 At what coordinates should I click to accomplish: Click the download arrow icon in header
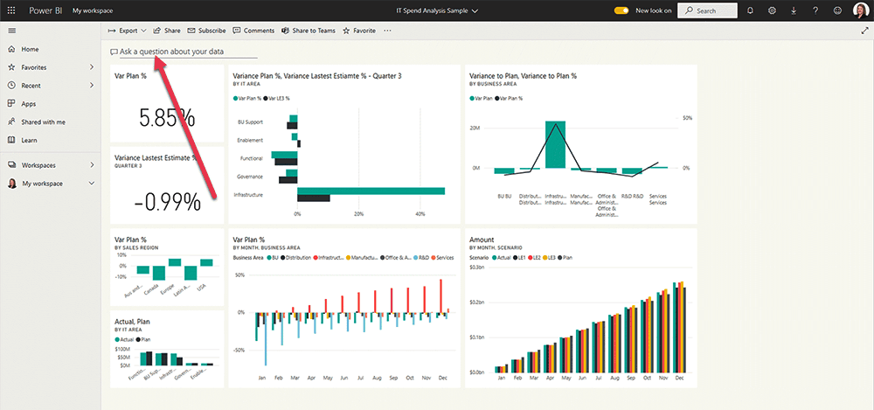(x=794, y=10)
